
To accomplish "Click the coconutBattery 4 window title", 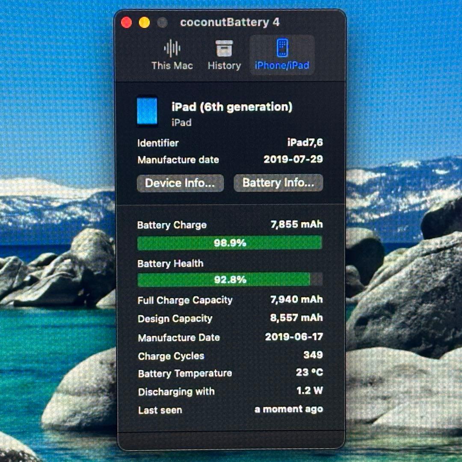I will click(230, 23).
